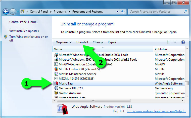This screenshot has height=118, width=191.
Task: Click the horizontal scrollbar thumb
Action: pos(93,100)
